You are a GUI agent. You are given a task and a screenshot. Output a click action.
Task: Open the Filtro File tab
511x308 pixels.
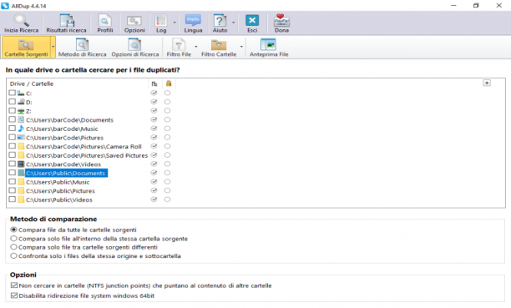(179, 48)
